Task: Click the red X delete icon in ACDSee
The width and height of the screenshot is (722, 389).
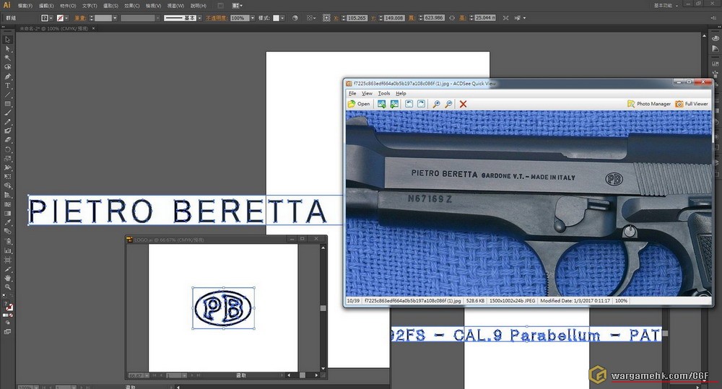Action: (464, 104)
